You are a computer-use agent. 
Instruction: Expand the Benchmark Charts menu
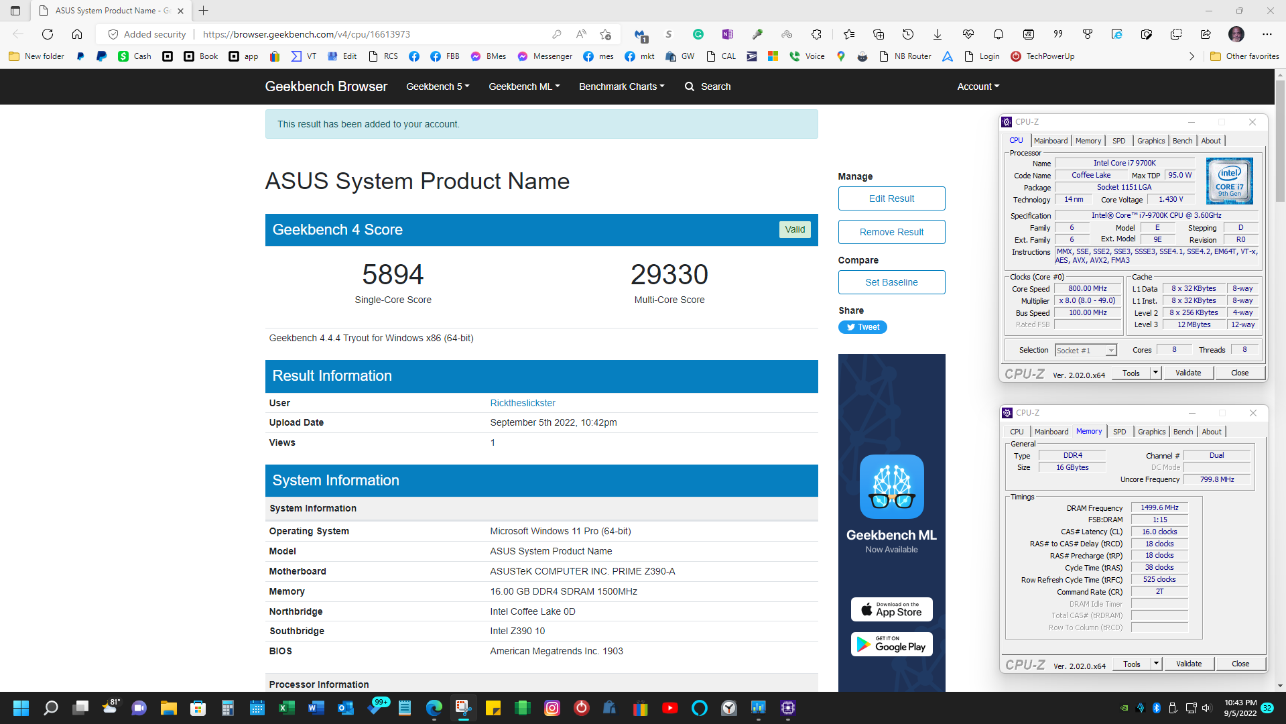(621, 86)
